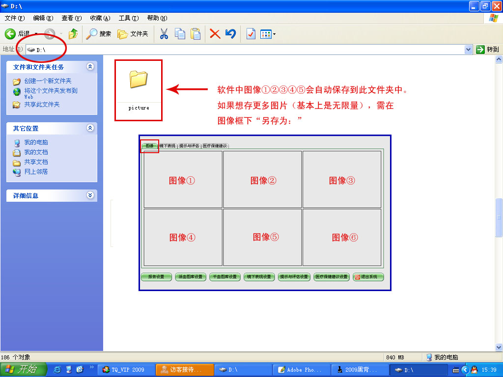This screenshot has height=377, width=503.
Task: Open 我的文档 from other places
Action: (36, 152)
